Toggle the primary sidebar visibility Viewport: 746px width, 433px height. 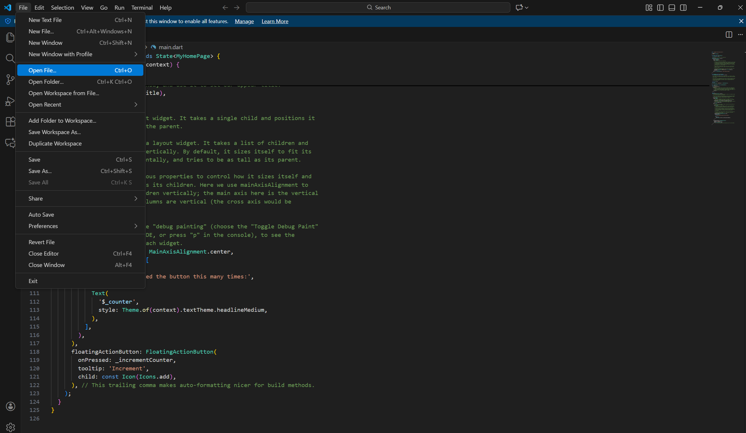pyautogui.click(x=660, y=7)
